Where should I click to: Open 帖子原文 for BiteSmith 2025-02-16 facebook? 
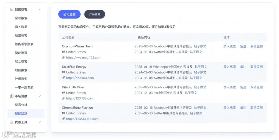(200, 87)
